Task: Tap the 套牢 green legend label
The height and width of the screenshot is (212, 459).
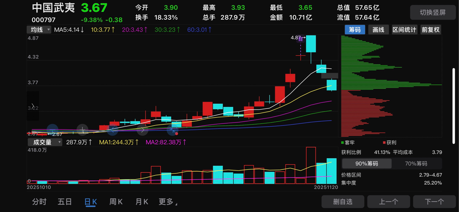Action: 348,142
